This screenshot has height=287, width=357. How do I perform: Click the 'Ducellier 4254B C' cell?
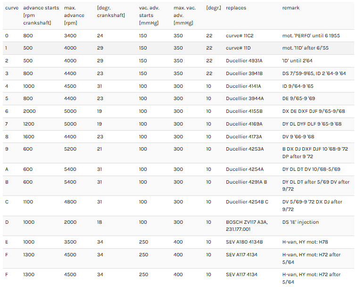coord(247,202)
